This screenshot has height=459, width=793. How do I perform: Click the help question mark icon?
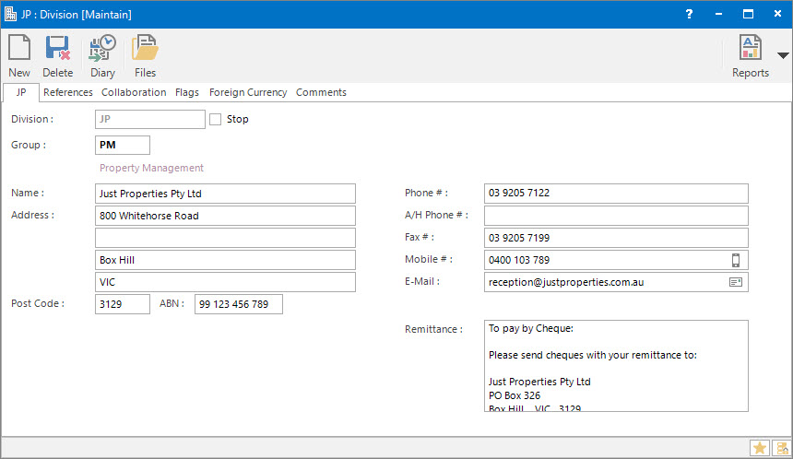tap(689, 14)
